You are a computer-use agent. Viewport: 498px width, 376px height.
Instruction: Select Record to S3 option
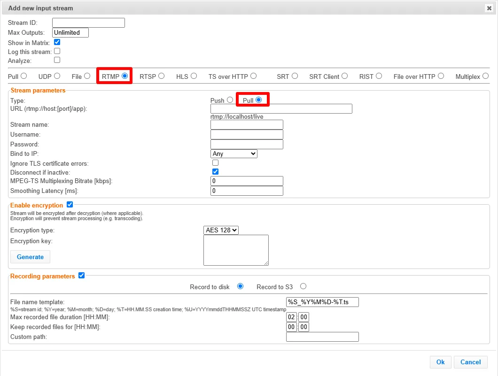pyautogui.click(x=303, y=286)
